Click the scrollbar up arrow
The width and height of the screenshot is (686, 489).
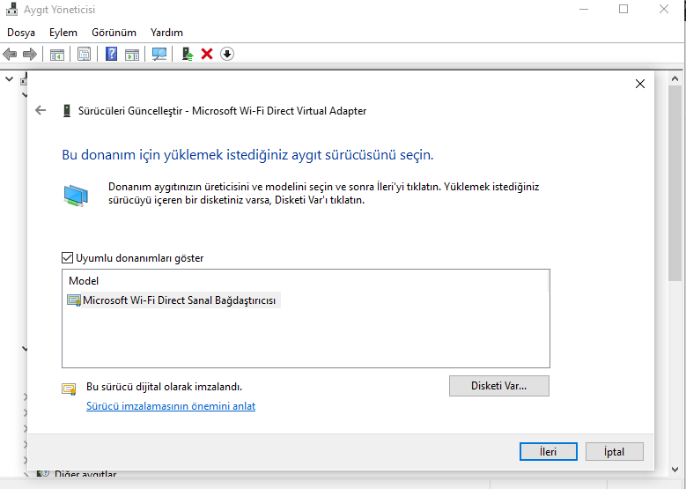tap(675, 78)
